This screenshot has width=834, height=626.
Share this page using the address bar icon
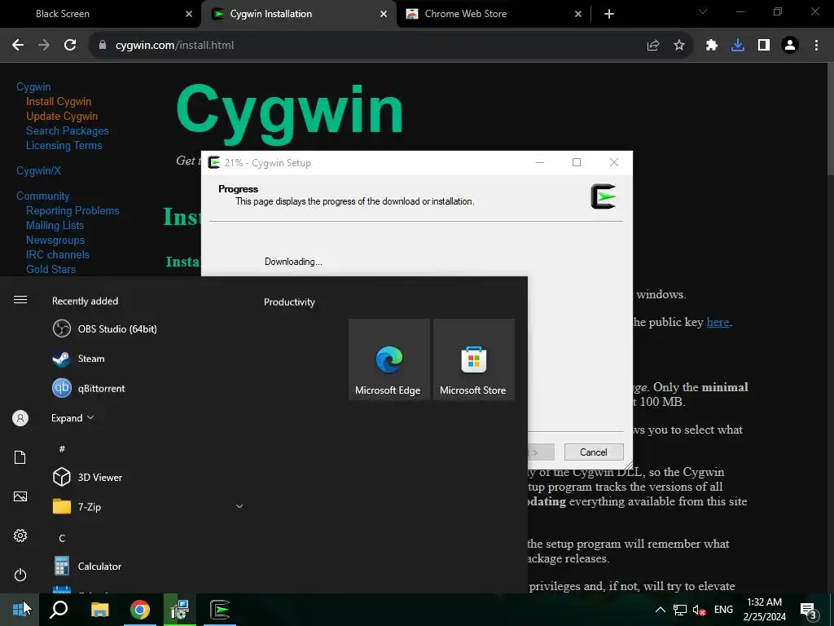653,46
